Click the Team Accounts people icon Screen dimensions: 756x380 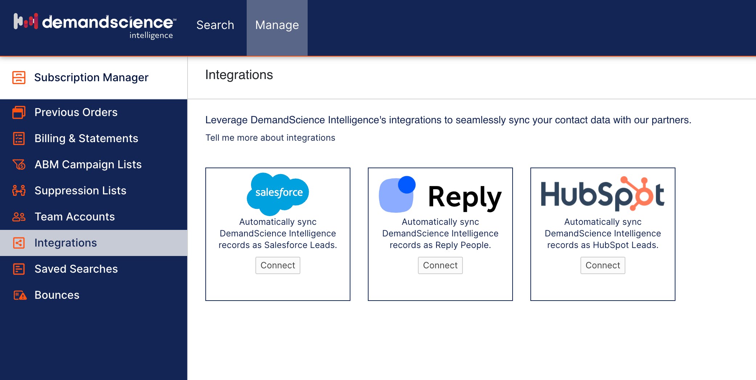click(19, 217)
